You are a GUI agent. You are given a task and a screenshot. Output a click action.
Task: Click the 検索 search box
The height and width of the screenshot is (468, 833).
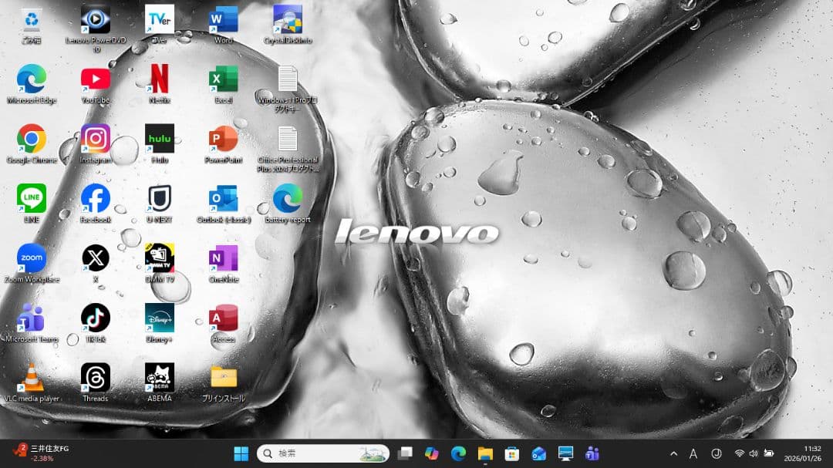tap(322, 452)
